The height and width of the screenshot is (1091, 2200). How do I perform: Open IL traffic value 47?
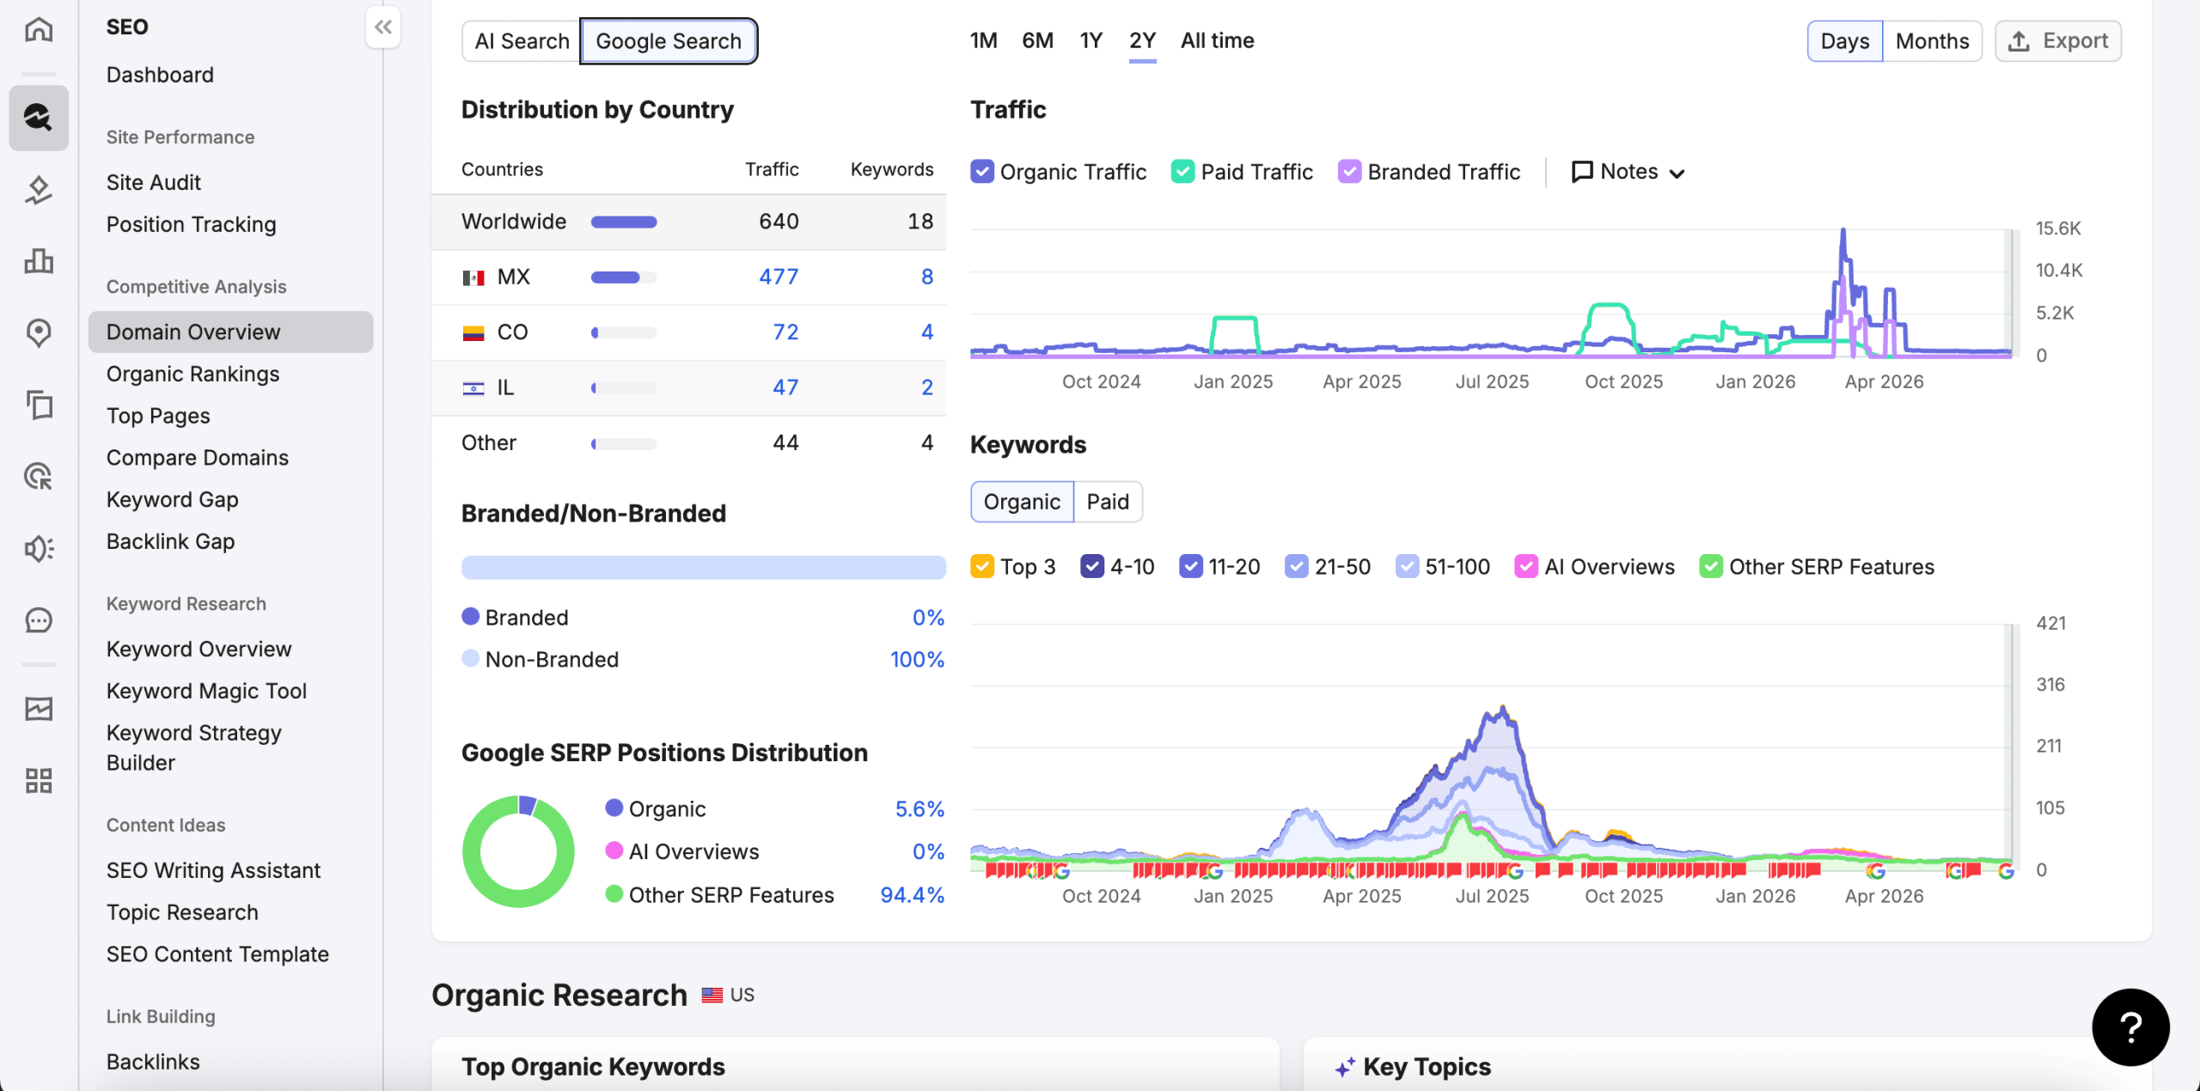tap(785, 387)
